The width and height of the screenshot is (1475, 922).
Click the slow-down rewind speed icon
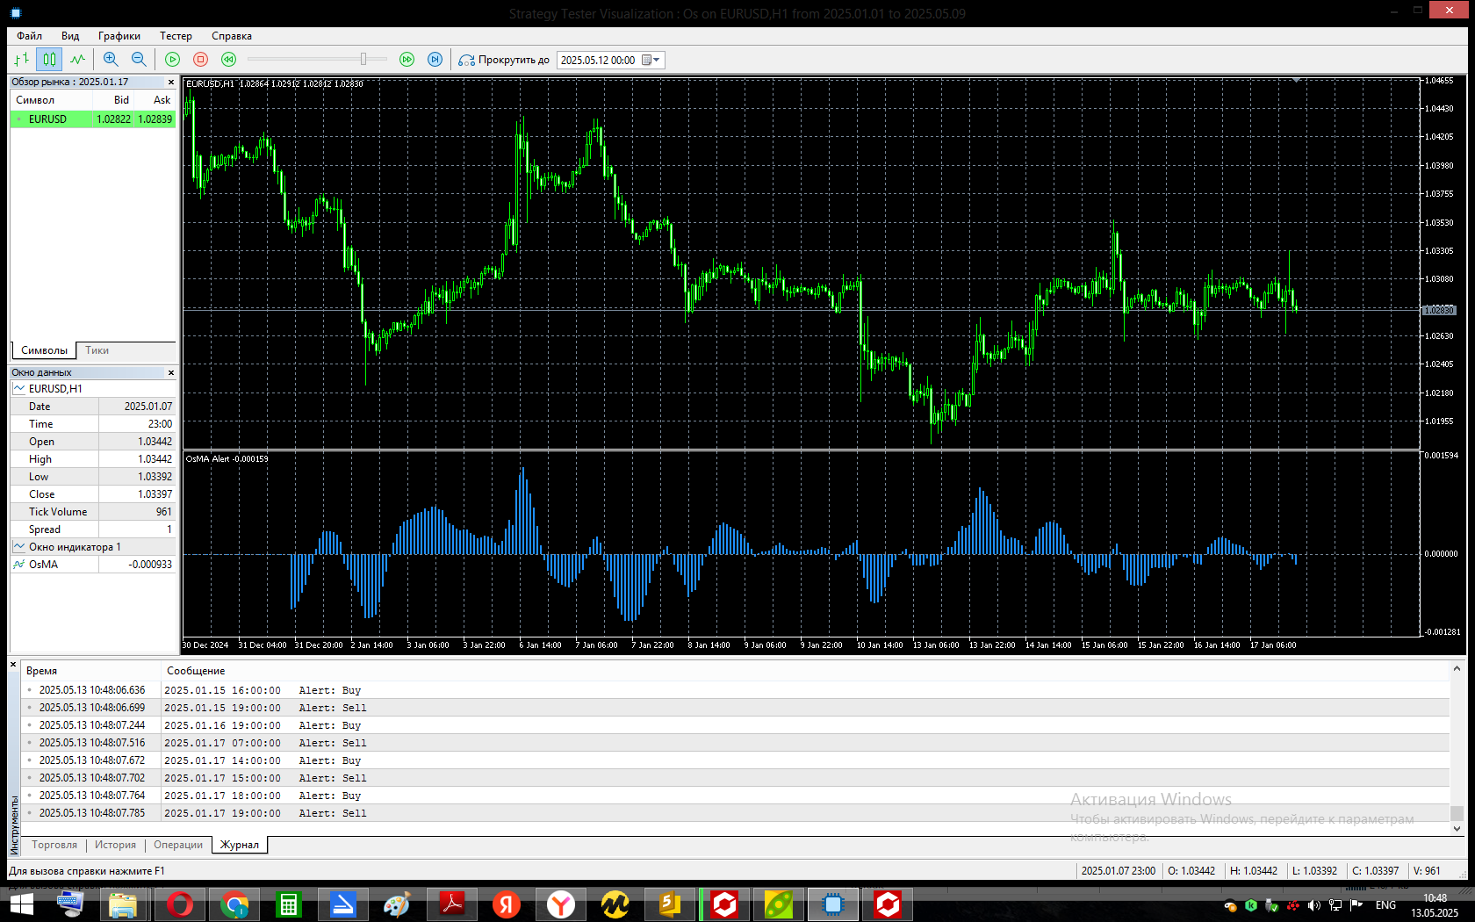coord(228,60)
